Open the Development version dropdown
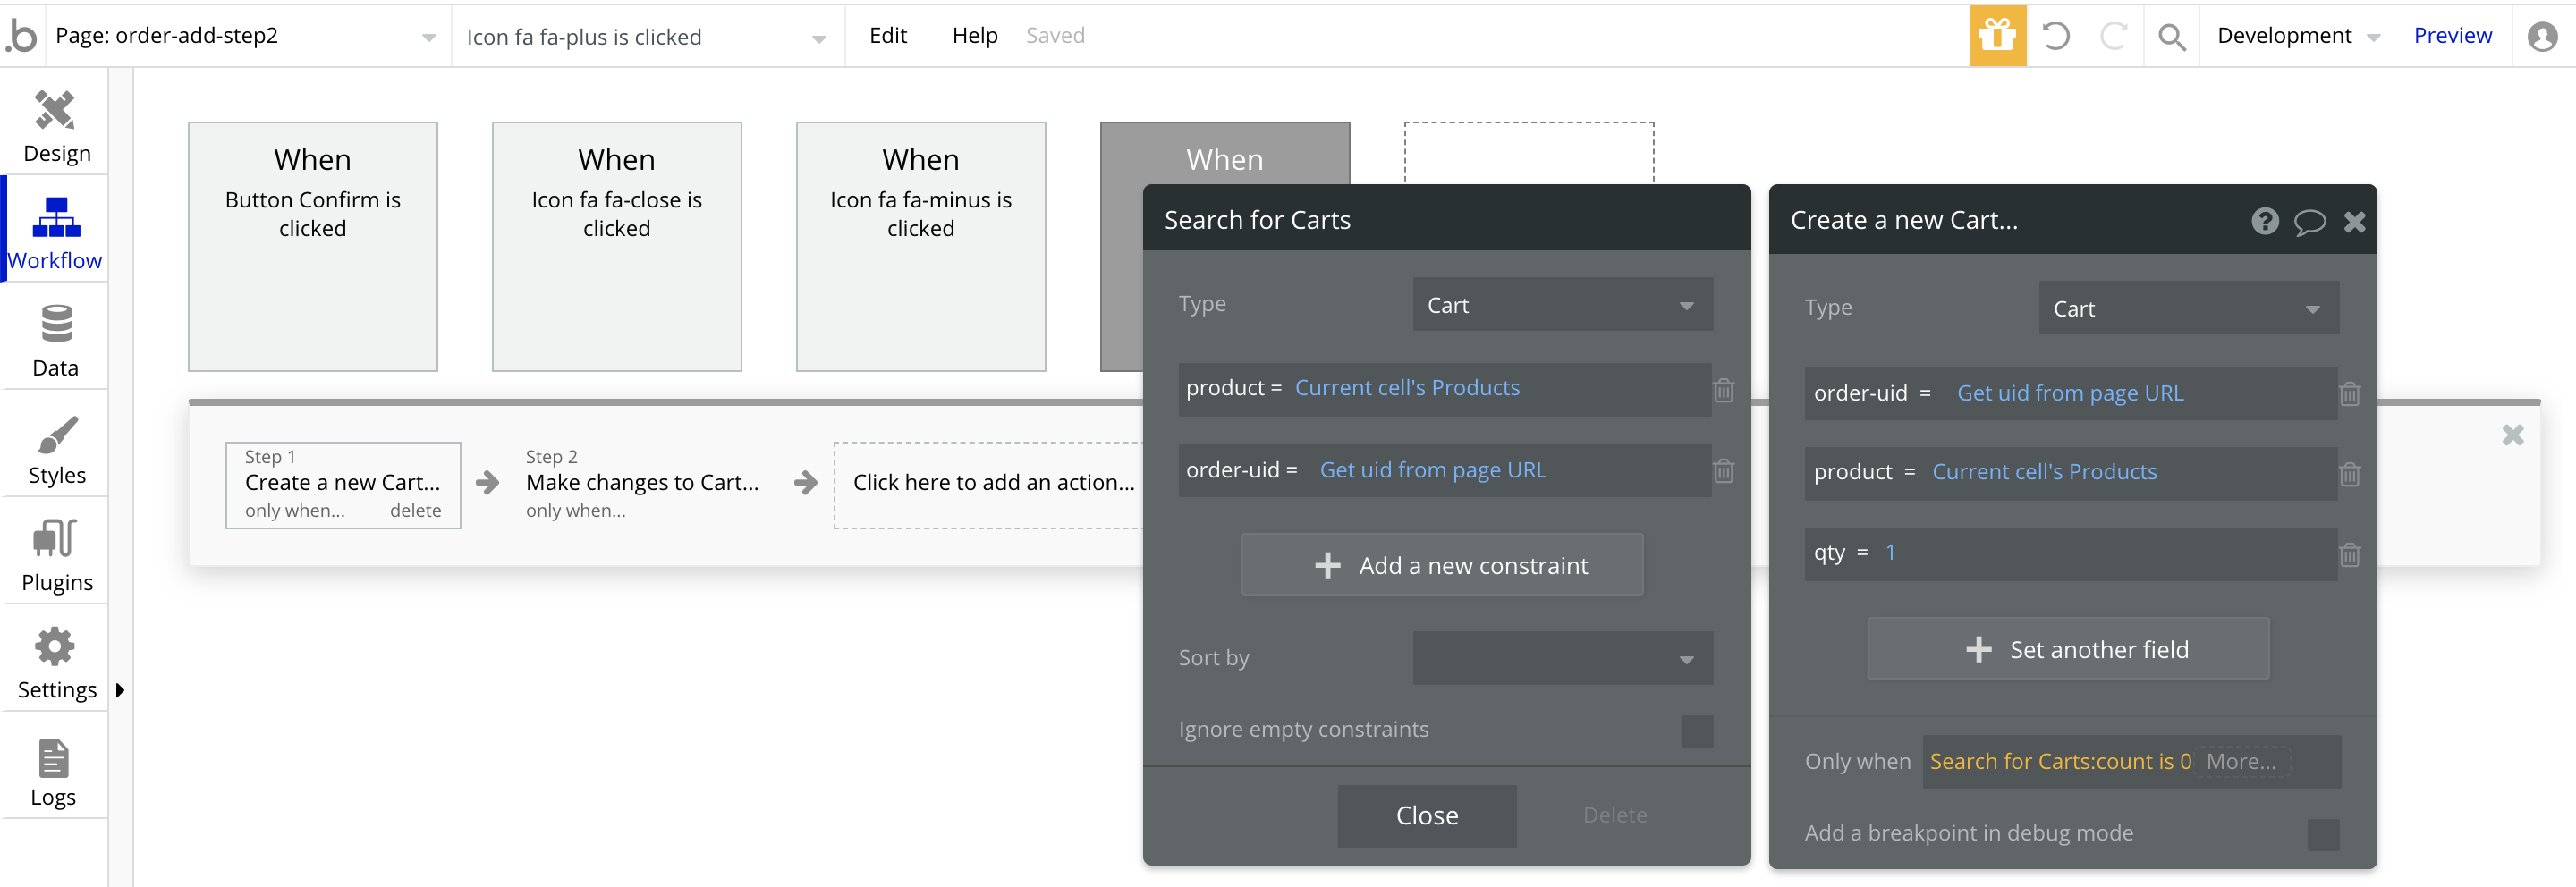Screen dimensions: 2576x887 coord(2297,36)
